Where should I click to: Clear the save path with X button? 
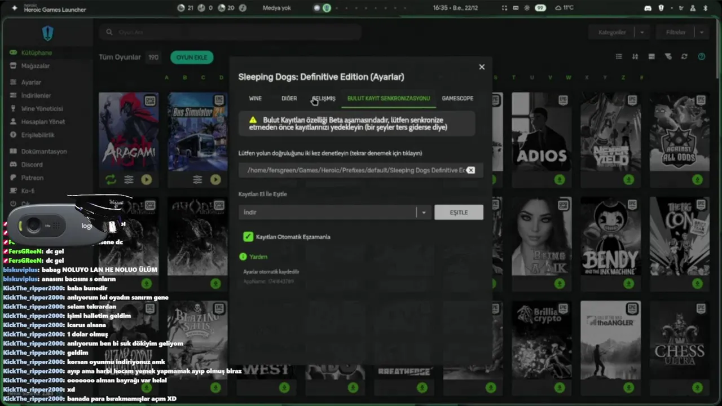coord(470,170)
